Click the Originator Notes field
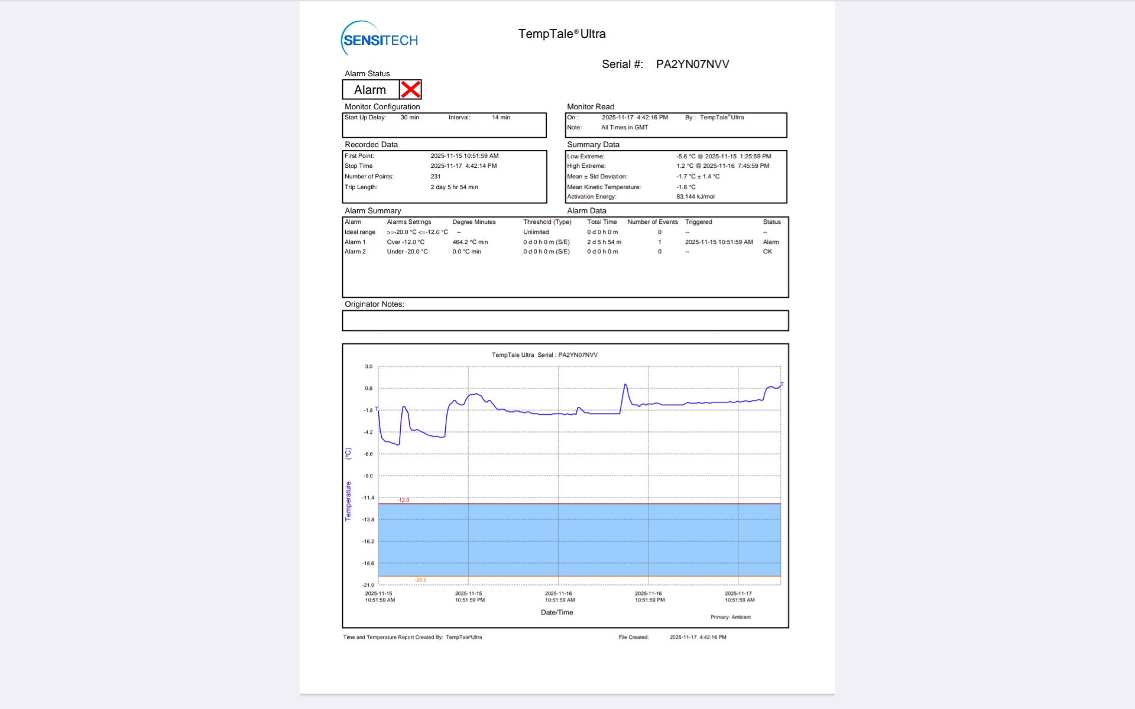The height and width of the screenshot is (709, 1135). tap(565, 321)
